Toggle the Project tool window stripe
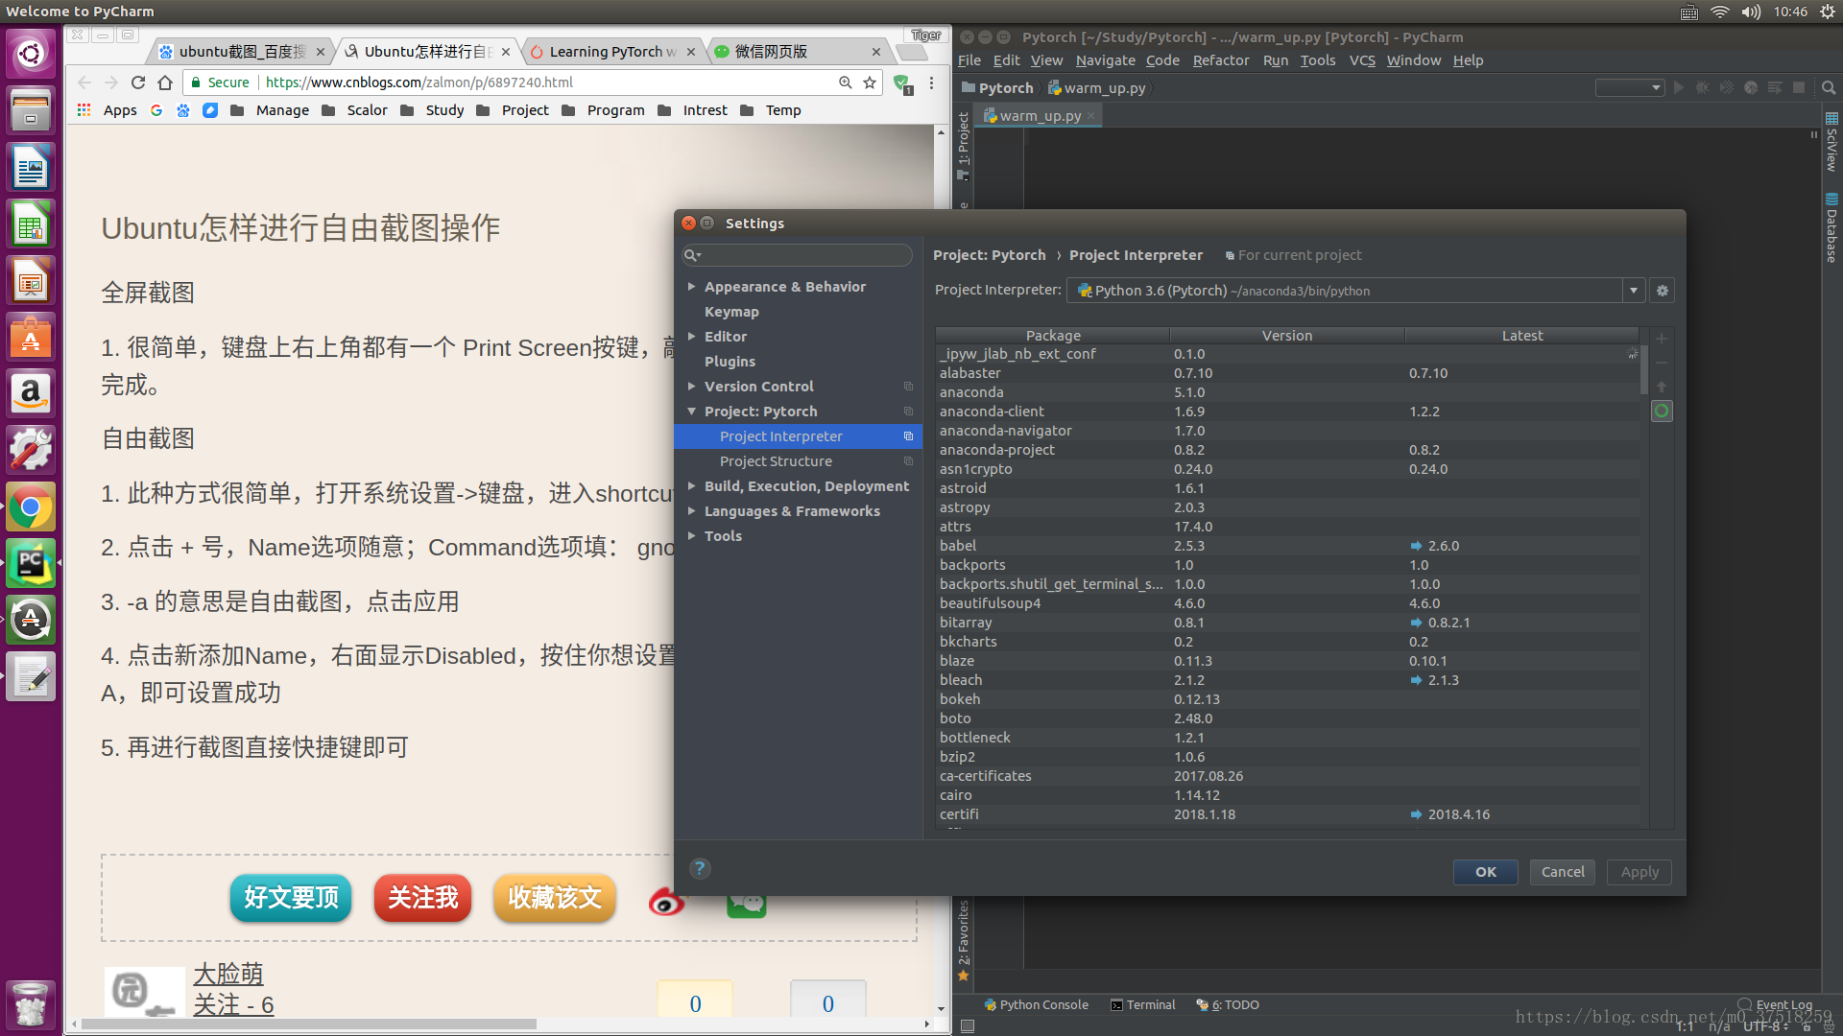 pos(964,146)
